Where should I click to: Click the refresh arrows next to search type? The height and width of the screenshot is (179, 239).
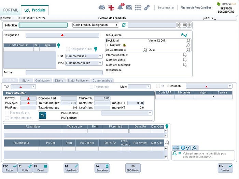coord(124,25)
